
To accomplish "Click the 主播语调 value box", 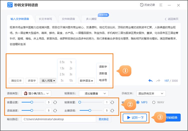I will [107, 111].
